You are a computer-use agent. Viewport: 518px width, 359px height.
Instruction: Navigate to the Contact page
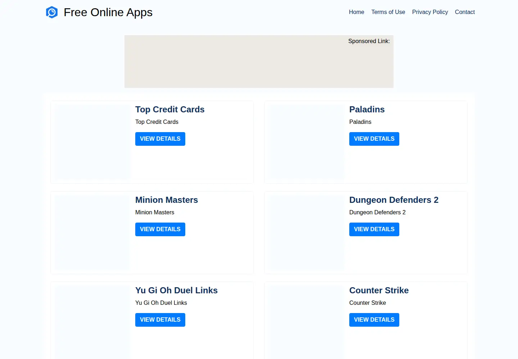coord(465,12)
